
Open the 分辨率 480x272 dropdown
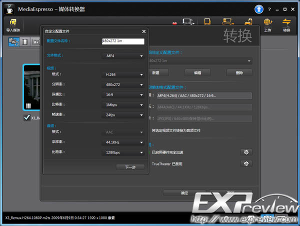(x=124, y=84)
